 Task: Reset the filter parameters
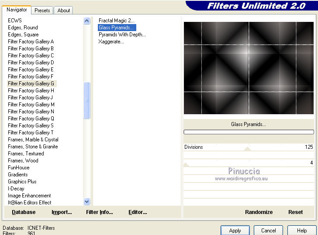click(x=295, y=212)
